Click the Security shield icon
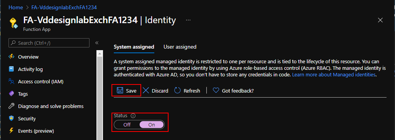The width and height of the screenshot is (395, 140). [x=11, y=118]
